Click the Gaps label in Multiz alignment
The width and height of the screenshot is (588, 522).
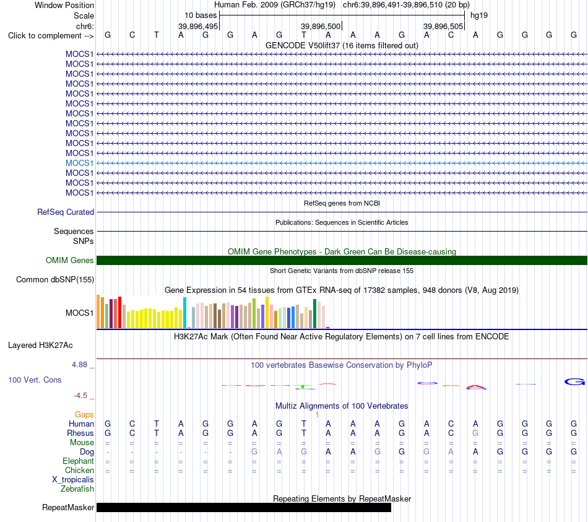click(x=84, y=414)
